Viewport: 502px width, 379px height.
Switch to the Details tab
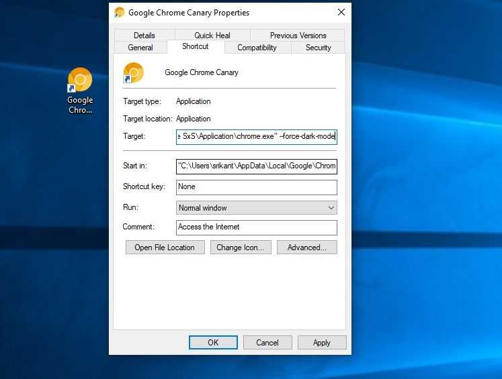click(144, 35)
